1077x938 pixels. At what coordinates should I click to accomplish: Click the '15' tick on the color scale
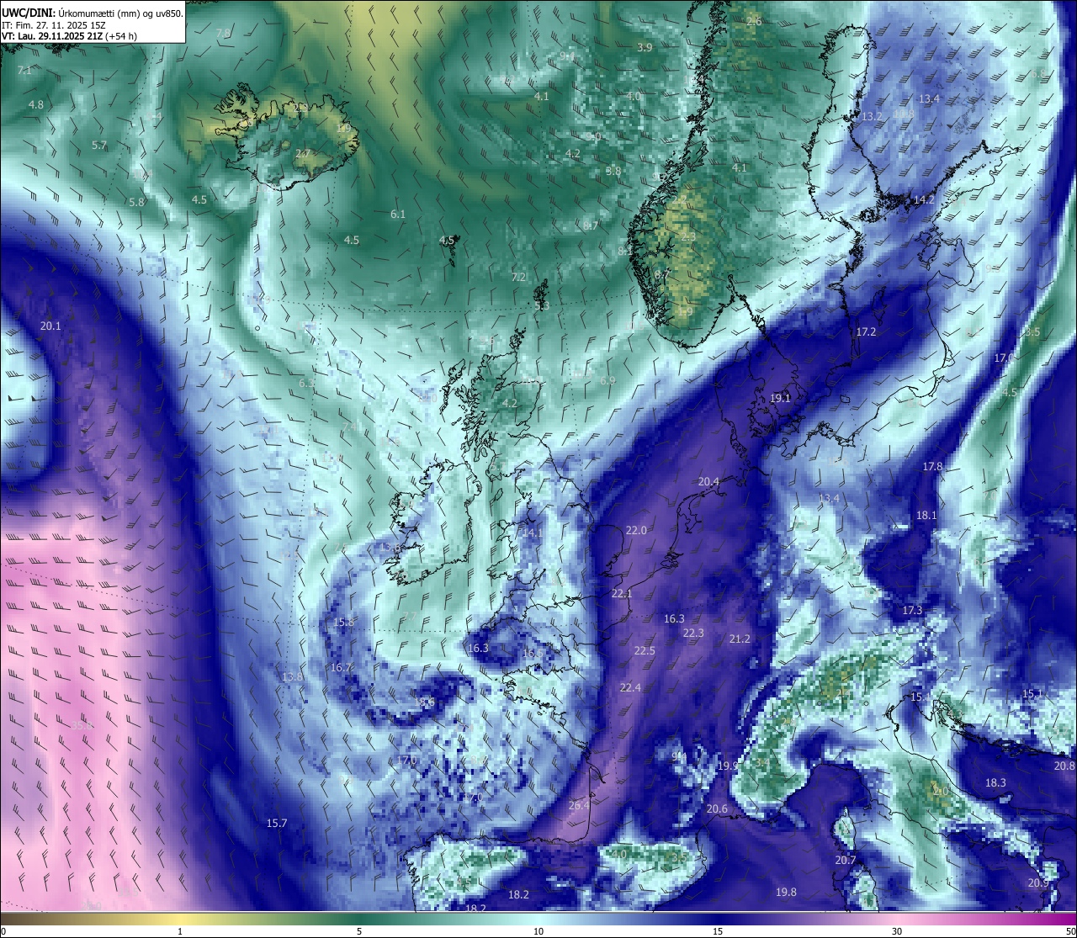point(718,930)
